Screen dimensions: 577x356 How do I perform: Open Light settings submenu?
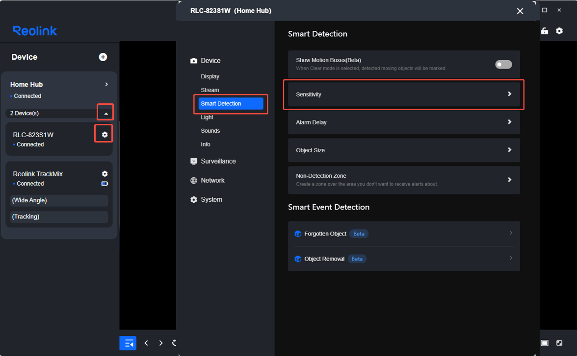tap(207, 117)
